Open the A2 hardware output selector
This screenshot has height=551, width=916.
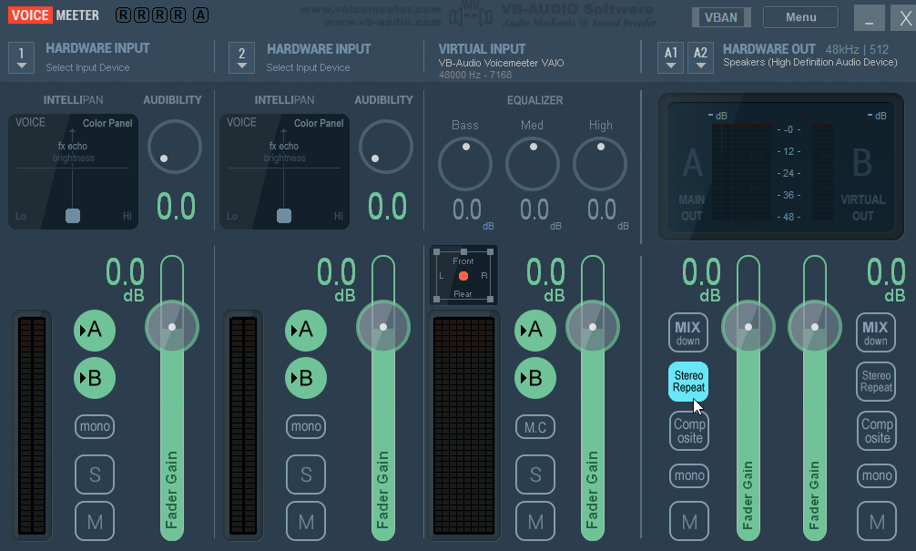(x=700, y=58)
